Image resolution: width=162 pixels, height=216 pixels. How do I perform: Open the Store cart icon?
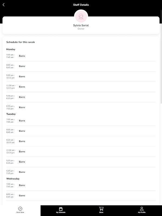point(101,208)
